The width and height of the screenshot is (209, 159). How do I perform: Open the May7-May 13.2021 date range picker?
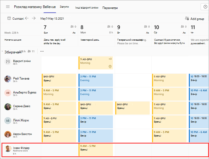tap(52, 19)
